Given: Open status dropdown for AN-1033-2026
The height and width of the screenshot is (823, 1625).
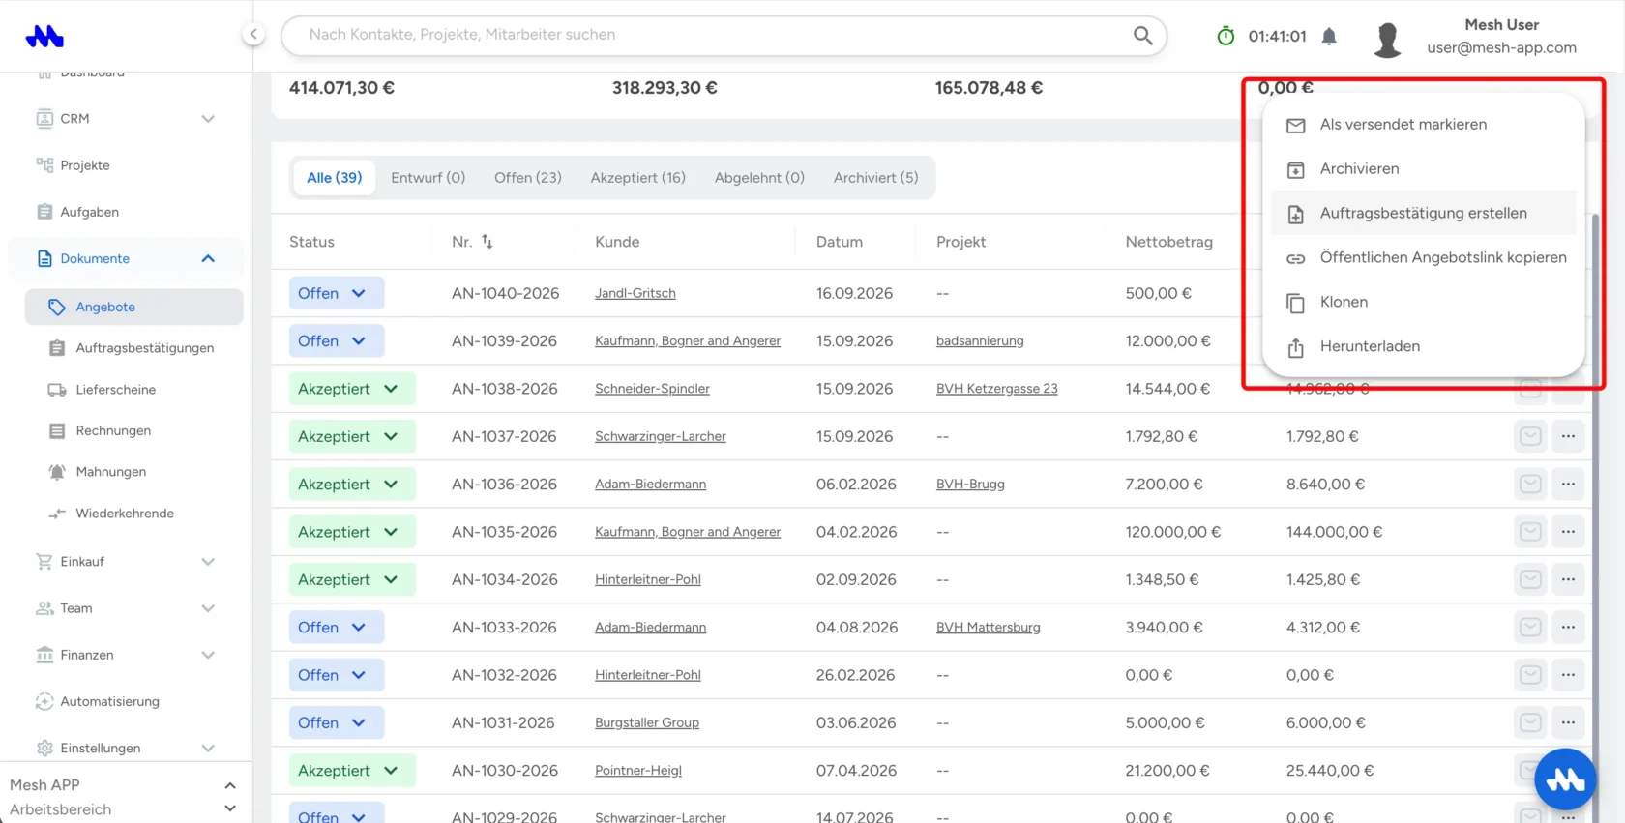Looking at the screenshot, I should tap(337, 627).
